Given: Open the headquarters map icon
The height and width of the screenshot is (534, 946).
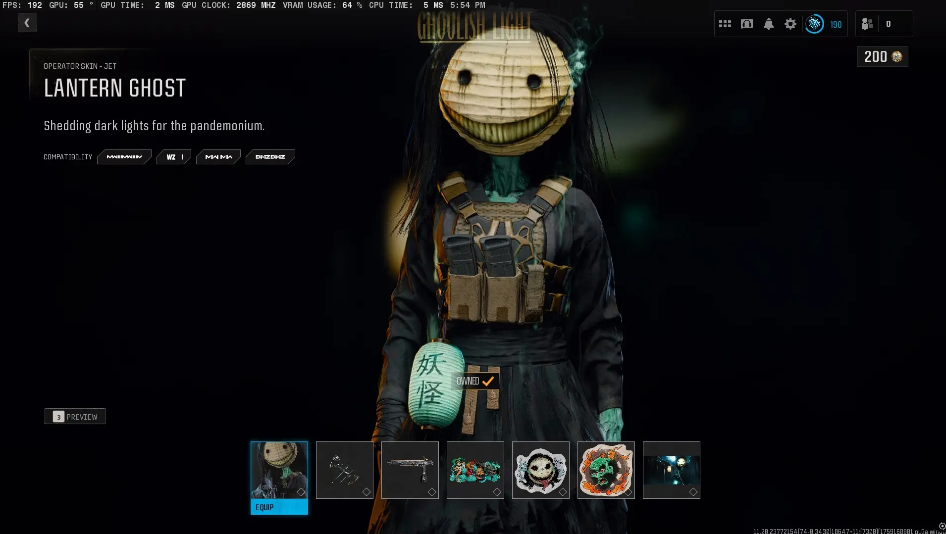Looking at the screenshot, I should [747, 24].
